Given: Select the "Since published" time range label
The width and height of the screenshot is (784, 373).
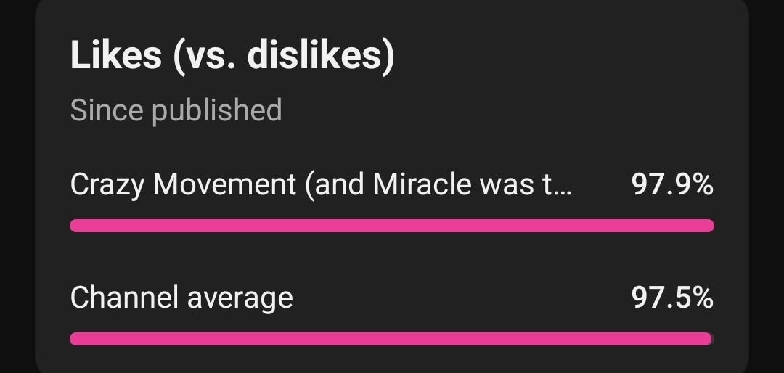Looking at the screenshot, I should tap(176, 110).
